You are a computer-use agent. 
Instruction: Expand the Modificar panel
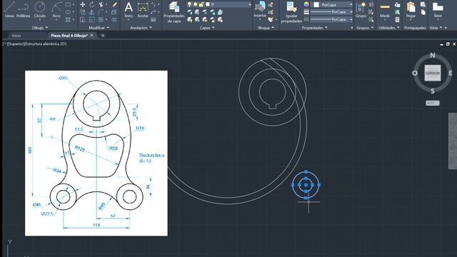tap(99, 28)
